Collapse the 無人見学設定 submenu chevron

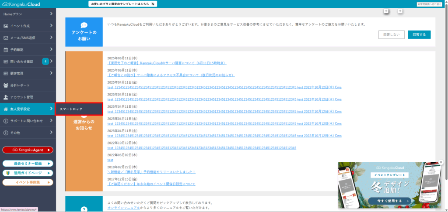(51, 109)
